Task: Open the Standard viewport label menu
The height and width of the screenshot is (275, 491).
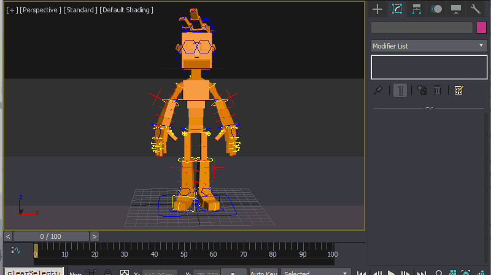Action: tap(80, 10)
